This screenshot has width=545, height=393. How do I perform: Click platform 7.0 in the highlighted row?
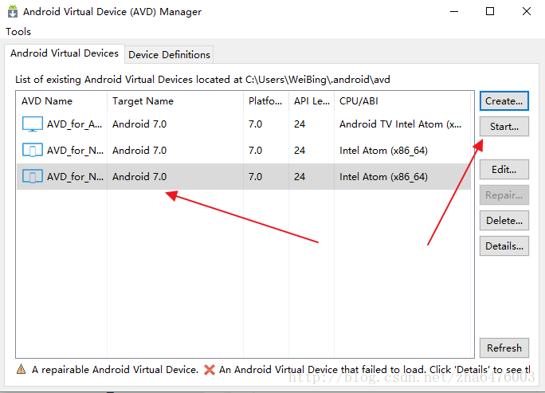point(256,177)
